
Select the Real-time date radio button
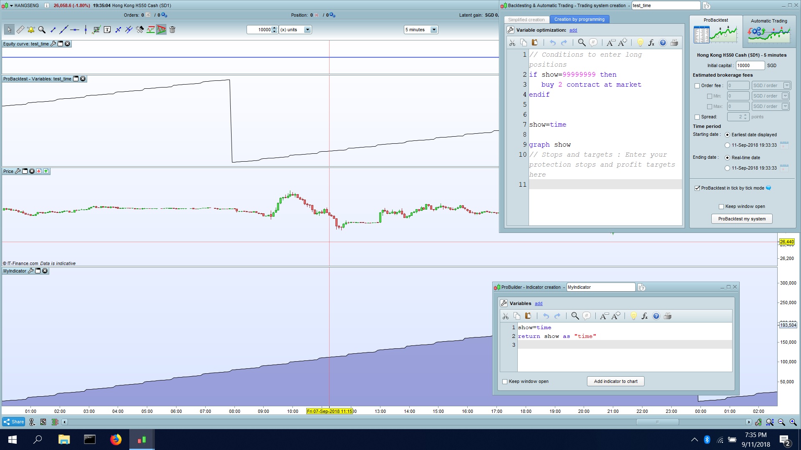pos(728,158)
